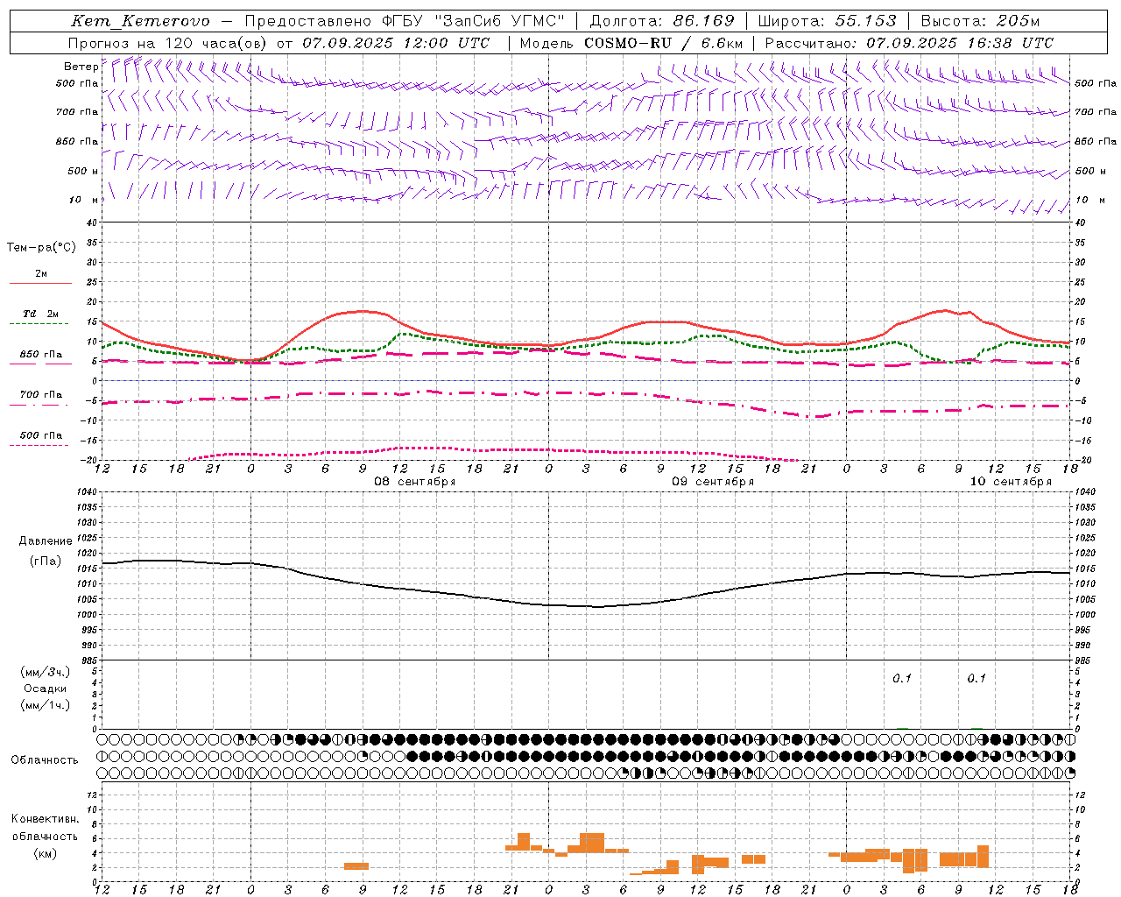Image resolution: width=1121 pixels, height=897 pixels.
Task: Click the Прогноз на 120 часа(ов) text
Action: click(x=168, y=43)
